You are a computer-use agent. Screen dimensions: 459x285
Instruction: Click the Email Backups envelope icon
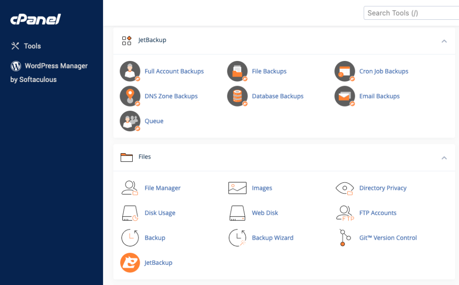tap(345, 96)
